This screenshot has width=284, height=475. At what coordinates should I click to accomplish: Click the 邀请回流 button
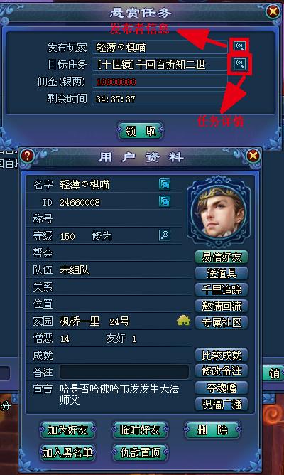tap(222, 306)
